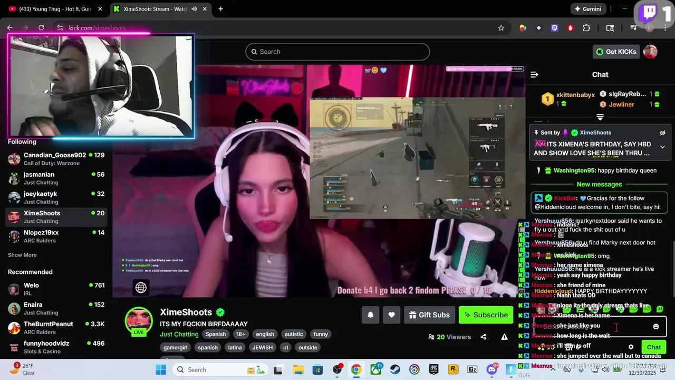Switch to the Young Thug YouTube tab
Viewport: 675px width, 380px height.
click(55, 9)
